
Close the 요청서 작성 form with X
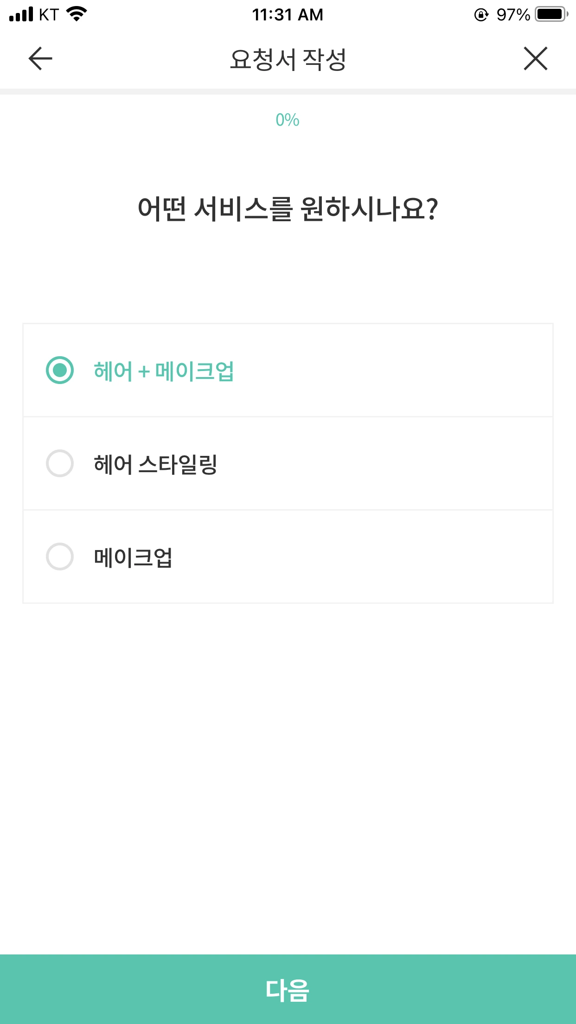pos(536,59)
